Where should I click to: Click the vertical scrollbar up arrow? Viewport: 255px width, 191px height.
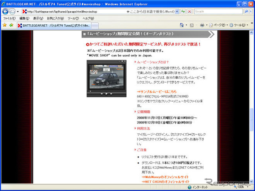tap(251, 33)
